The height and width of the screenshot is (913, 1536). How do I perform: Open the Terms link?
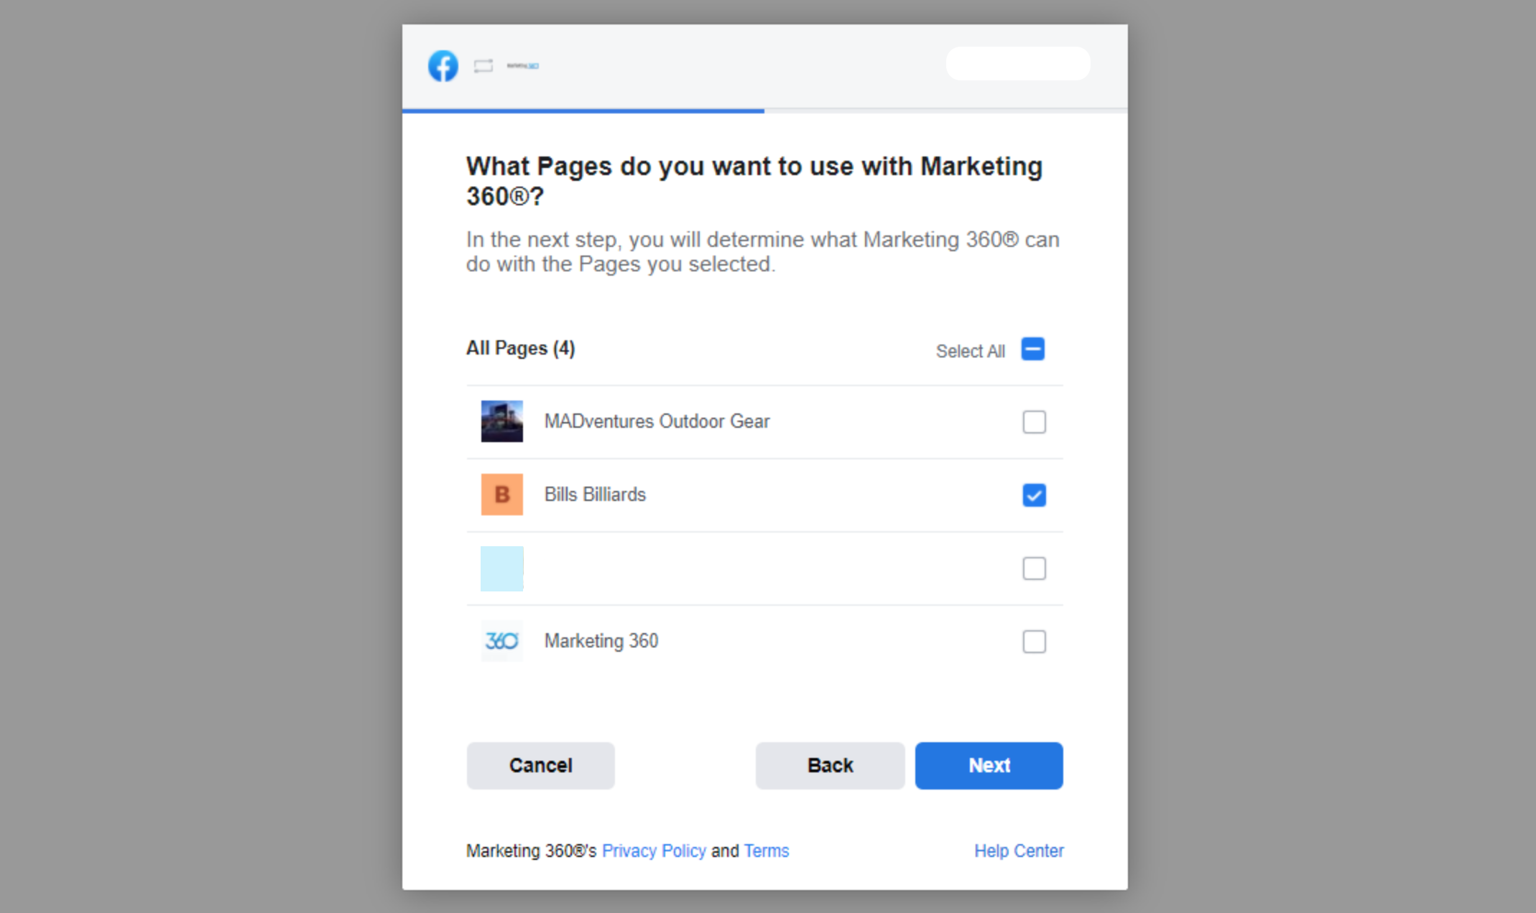[x=767, y=851]
